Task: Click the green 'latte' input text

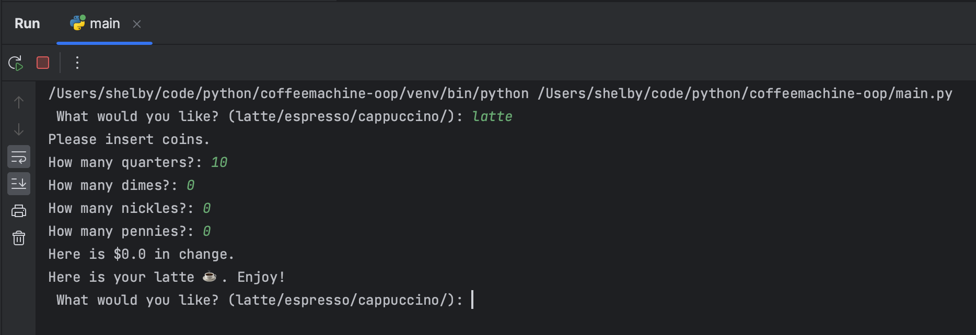Action: coord(491,116)
